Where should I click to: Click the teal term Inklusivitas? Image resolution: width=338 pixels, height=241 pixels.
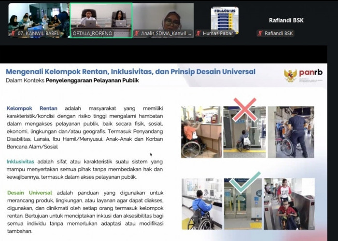click(x=20, y=161)
